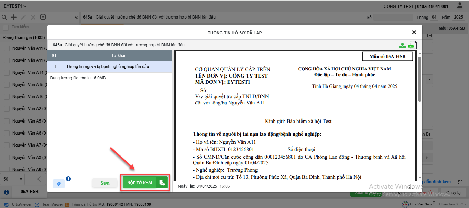Open the user account profile icon
Screen dimensions: 469x208
460,6
